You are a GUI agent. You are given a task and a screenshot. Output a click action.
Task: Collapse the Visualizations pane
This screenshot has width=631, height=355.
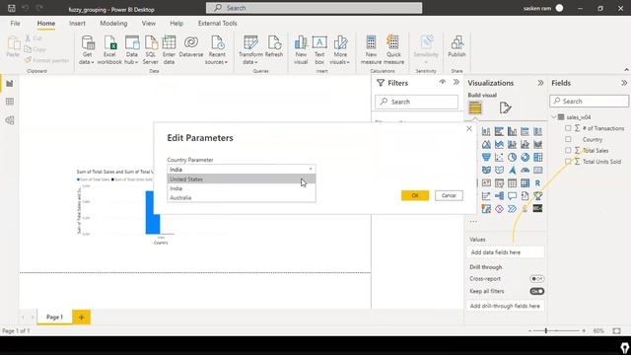540,83
